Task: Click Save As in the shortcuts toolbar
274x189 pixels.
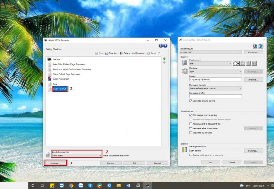Action: pyautogui.click(x=111, y=53)
